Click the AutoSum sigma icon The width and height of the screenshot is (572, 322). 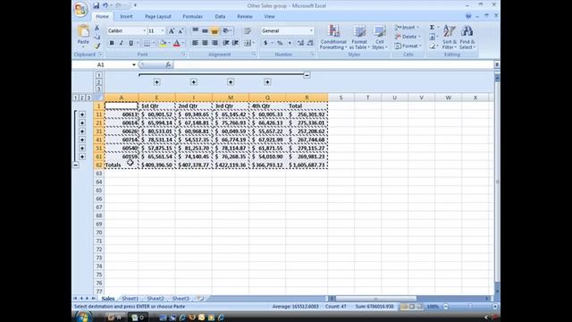(x=432, y=28)
